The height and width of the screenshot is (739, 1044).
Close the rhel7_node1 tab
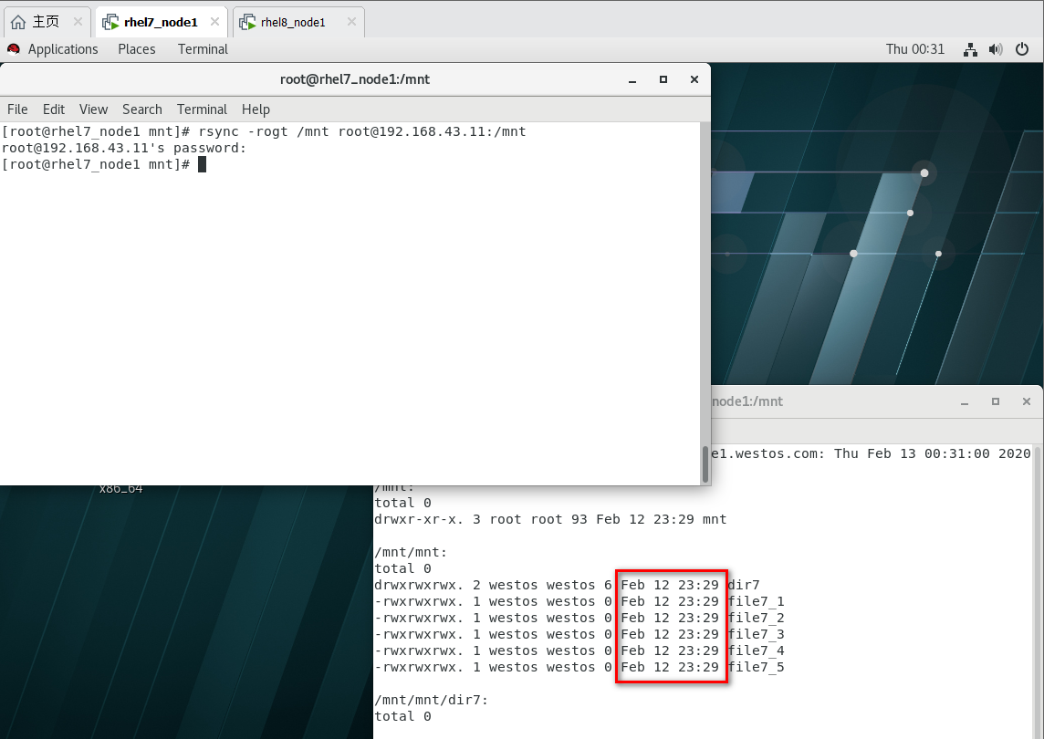coord(214,22)
